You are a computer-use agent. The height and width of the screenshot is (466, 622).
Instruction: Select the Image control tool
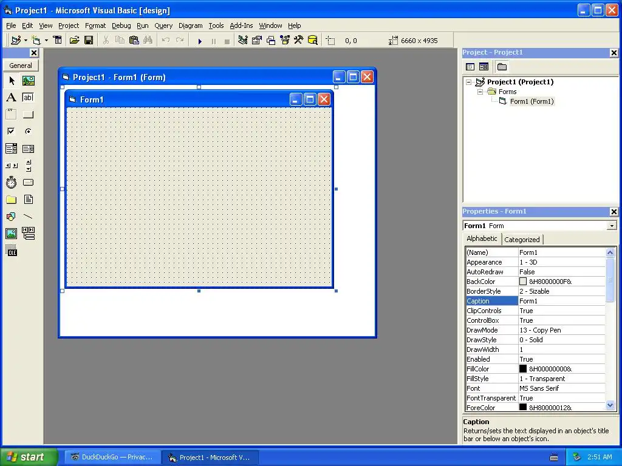[x=12, y=234]
